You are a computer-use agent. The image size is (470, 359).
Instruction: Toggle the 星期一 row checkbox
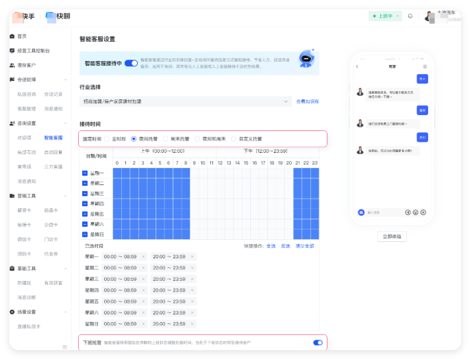[x=85, y=173]
